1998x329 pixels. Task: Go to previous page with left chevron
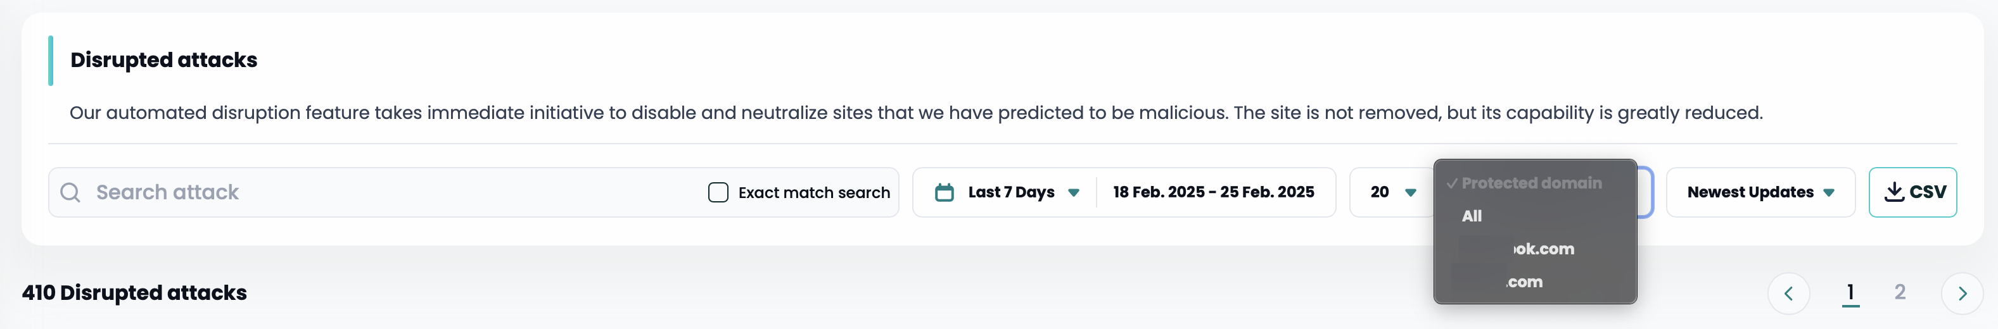(1788, 294)
